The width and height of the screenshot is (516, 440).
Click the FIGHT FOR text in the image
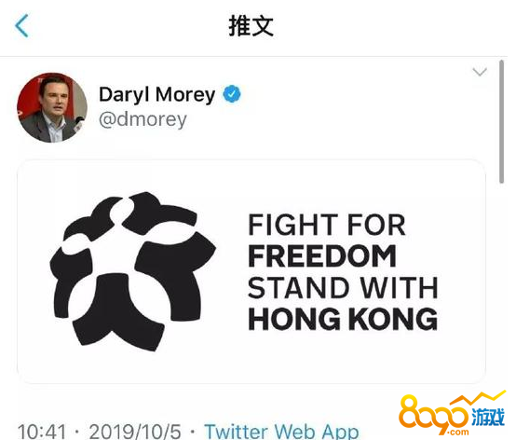[327, 225]
